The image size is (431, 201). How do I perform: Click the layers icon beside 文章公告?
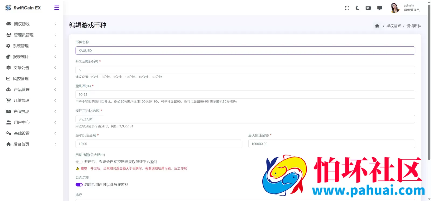(9, 68)
